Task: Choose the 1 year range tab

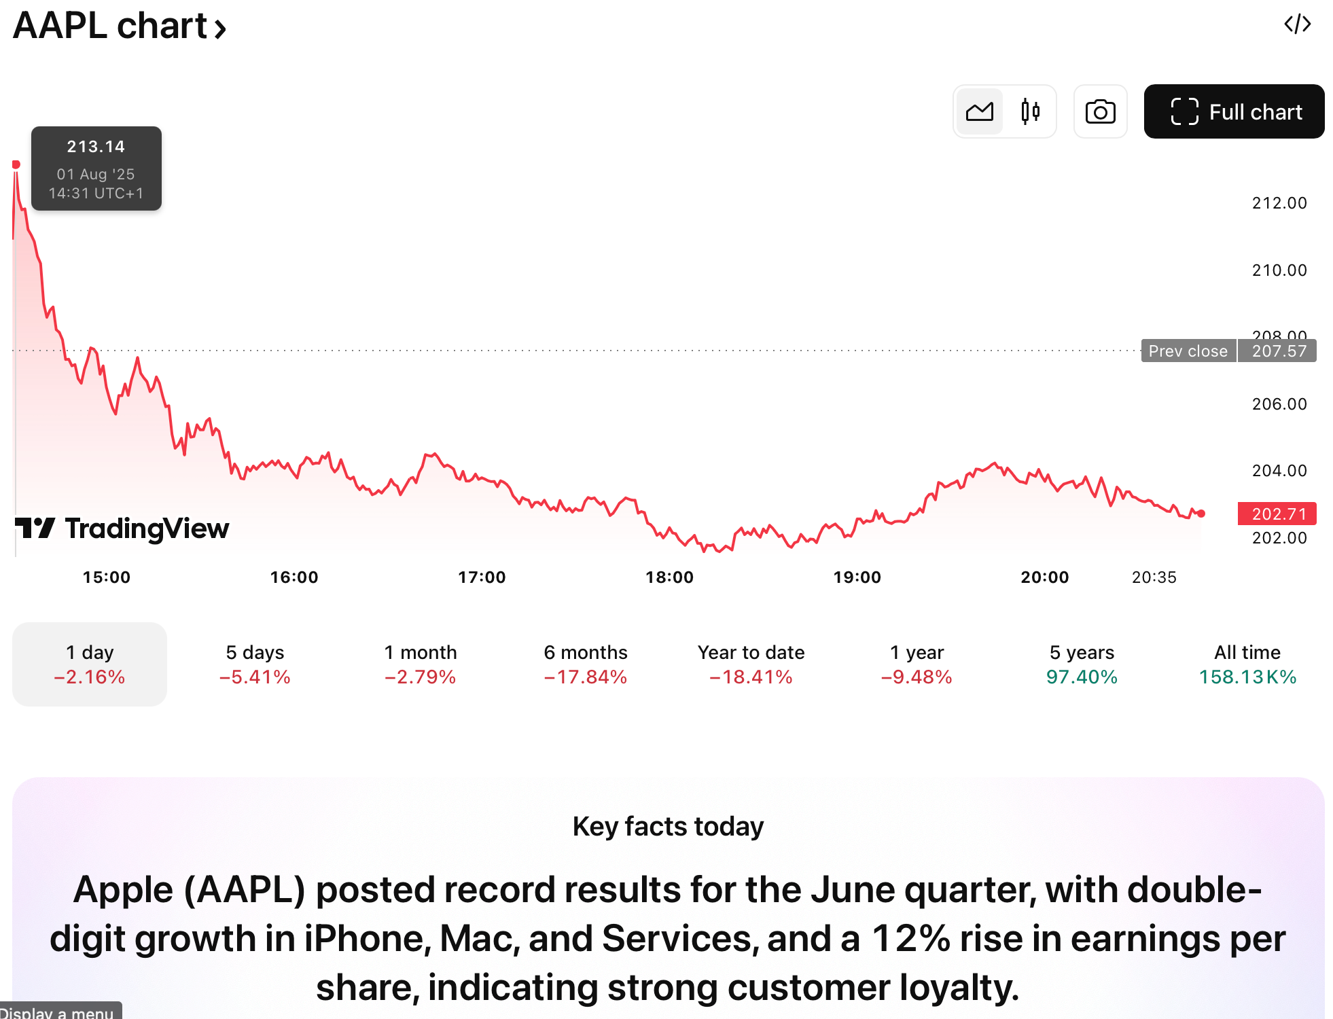Action: [917, 664]
